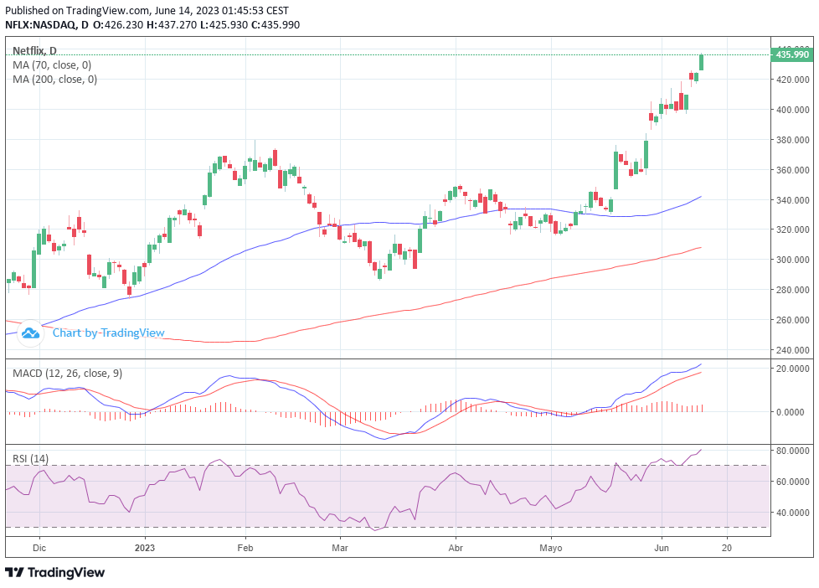Viewport: 819px width, 588px height.
Task: Click the RSI 60.0000 axis label
Action: [x=792, y=482]
